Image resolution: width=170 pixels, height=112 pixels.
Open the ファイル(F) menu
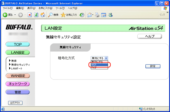point(8,8)
